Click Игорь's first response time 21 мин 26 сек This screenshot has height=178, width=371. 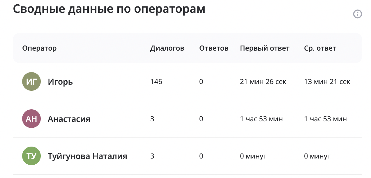[263, 82]
